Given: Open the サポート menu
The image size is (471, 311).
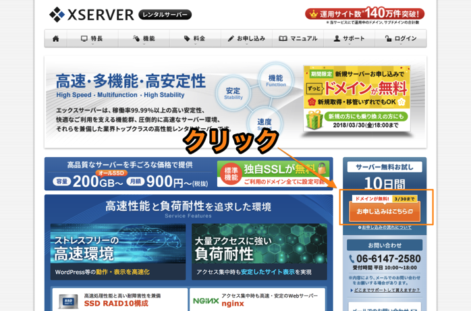Looking at the screenshot, I should 349,38.
